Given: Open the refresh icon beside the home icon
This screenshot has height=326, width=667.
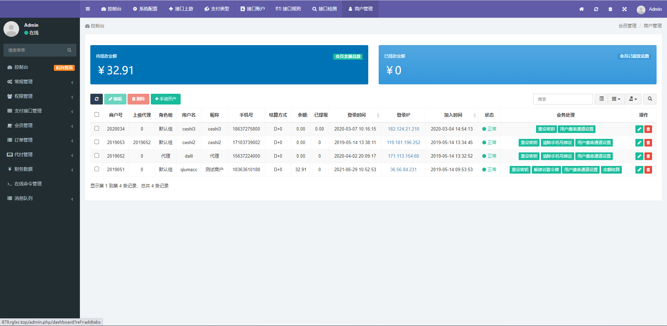Looking at the screenshot, I should pos(596,9).
